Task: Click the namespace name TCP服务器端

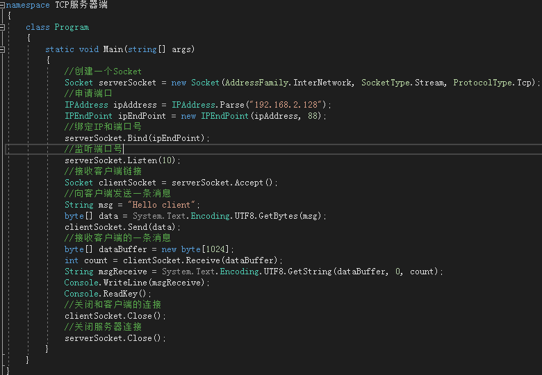Action: click(x=81, y=5)
